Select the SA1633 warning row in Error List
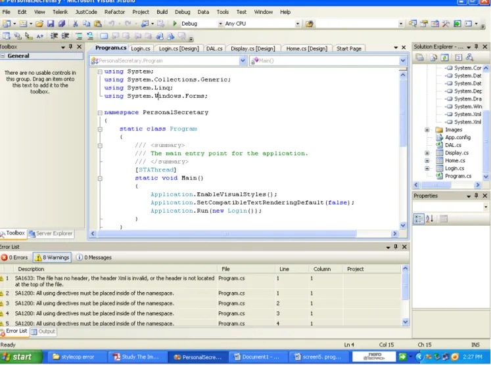The width and height of the screenshot is (491, 365). 200,281
